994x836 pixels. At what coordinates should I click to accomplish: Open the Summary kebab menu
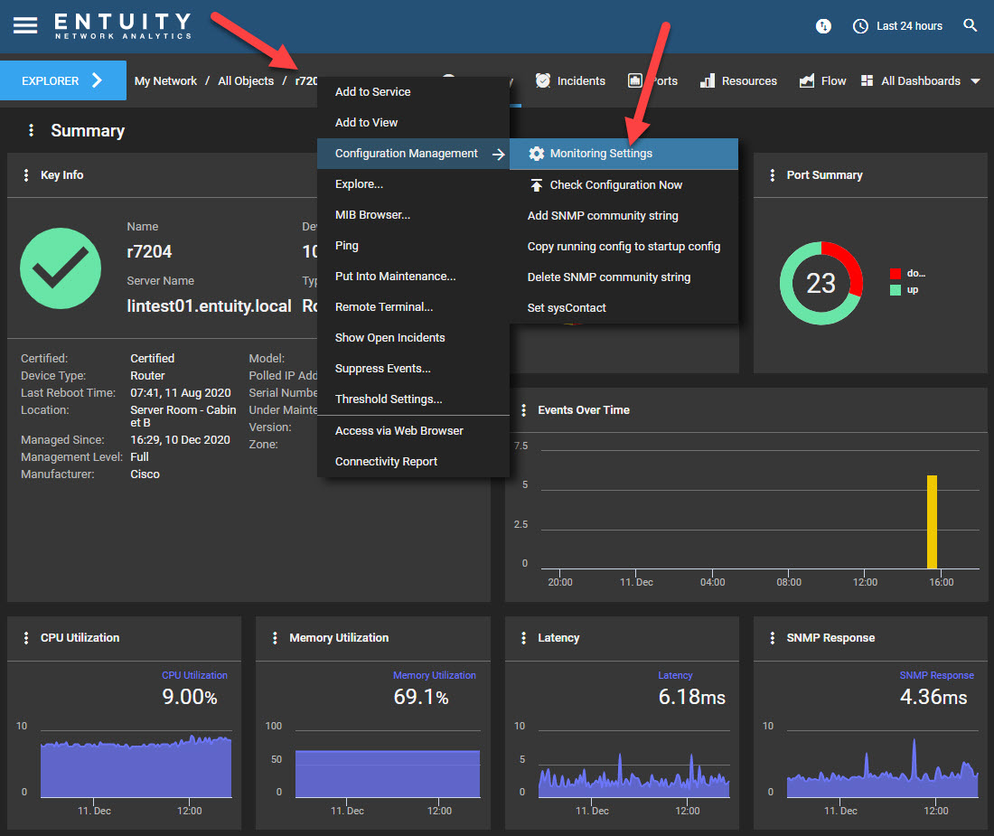click(x=31, y=130)
